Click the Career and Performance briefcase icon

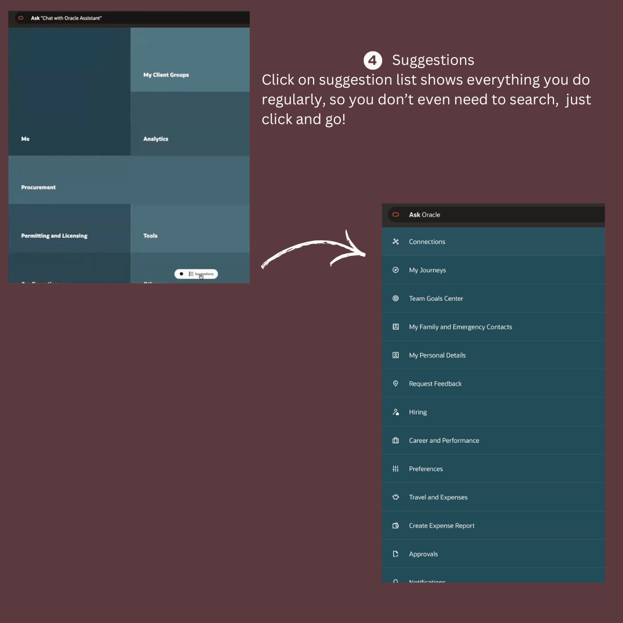click(396, 440)
